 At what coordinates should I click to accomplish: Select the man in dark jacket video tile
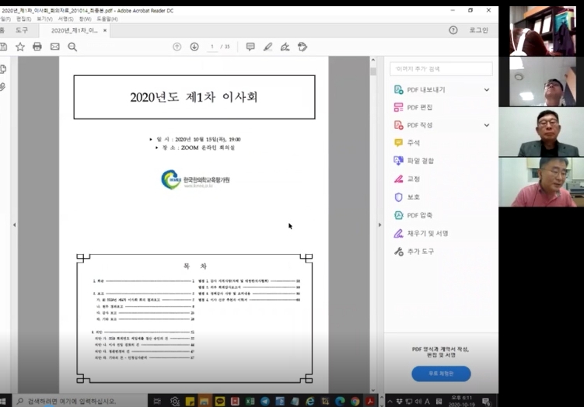point(541,132)
